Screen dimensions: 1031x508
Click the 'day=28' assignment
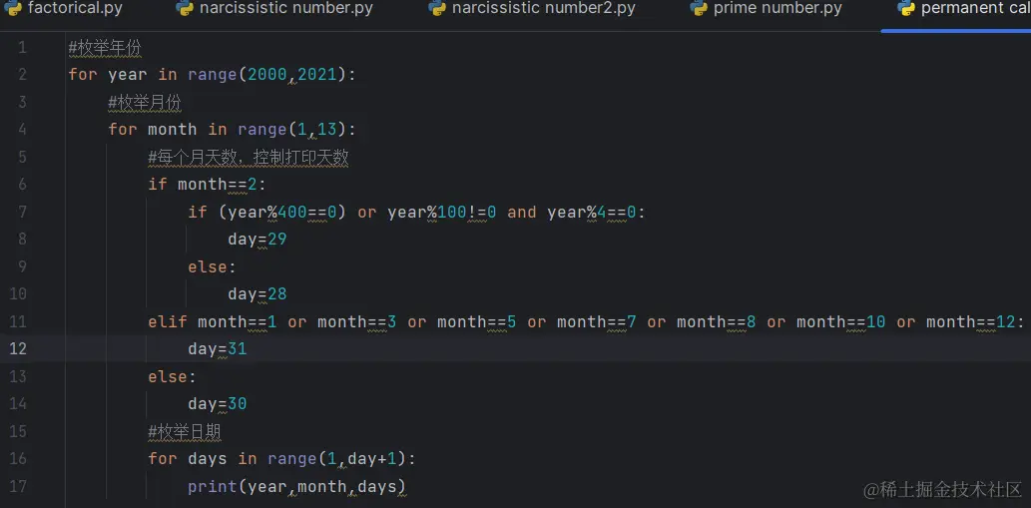[x=258, y=293]
